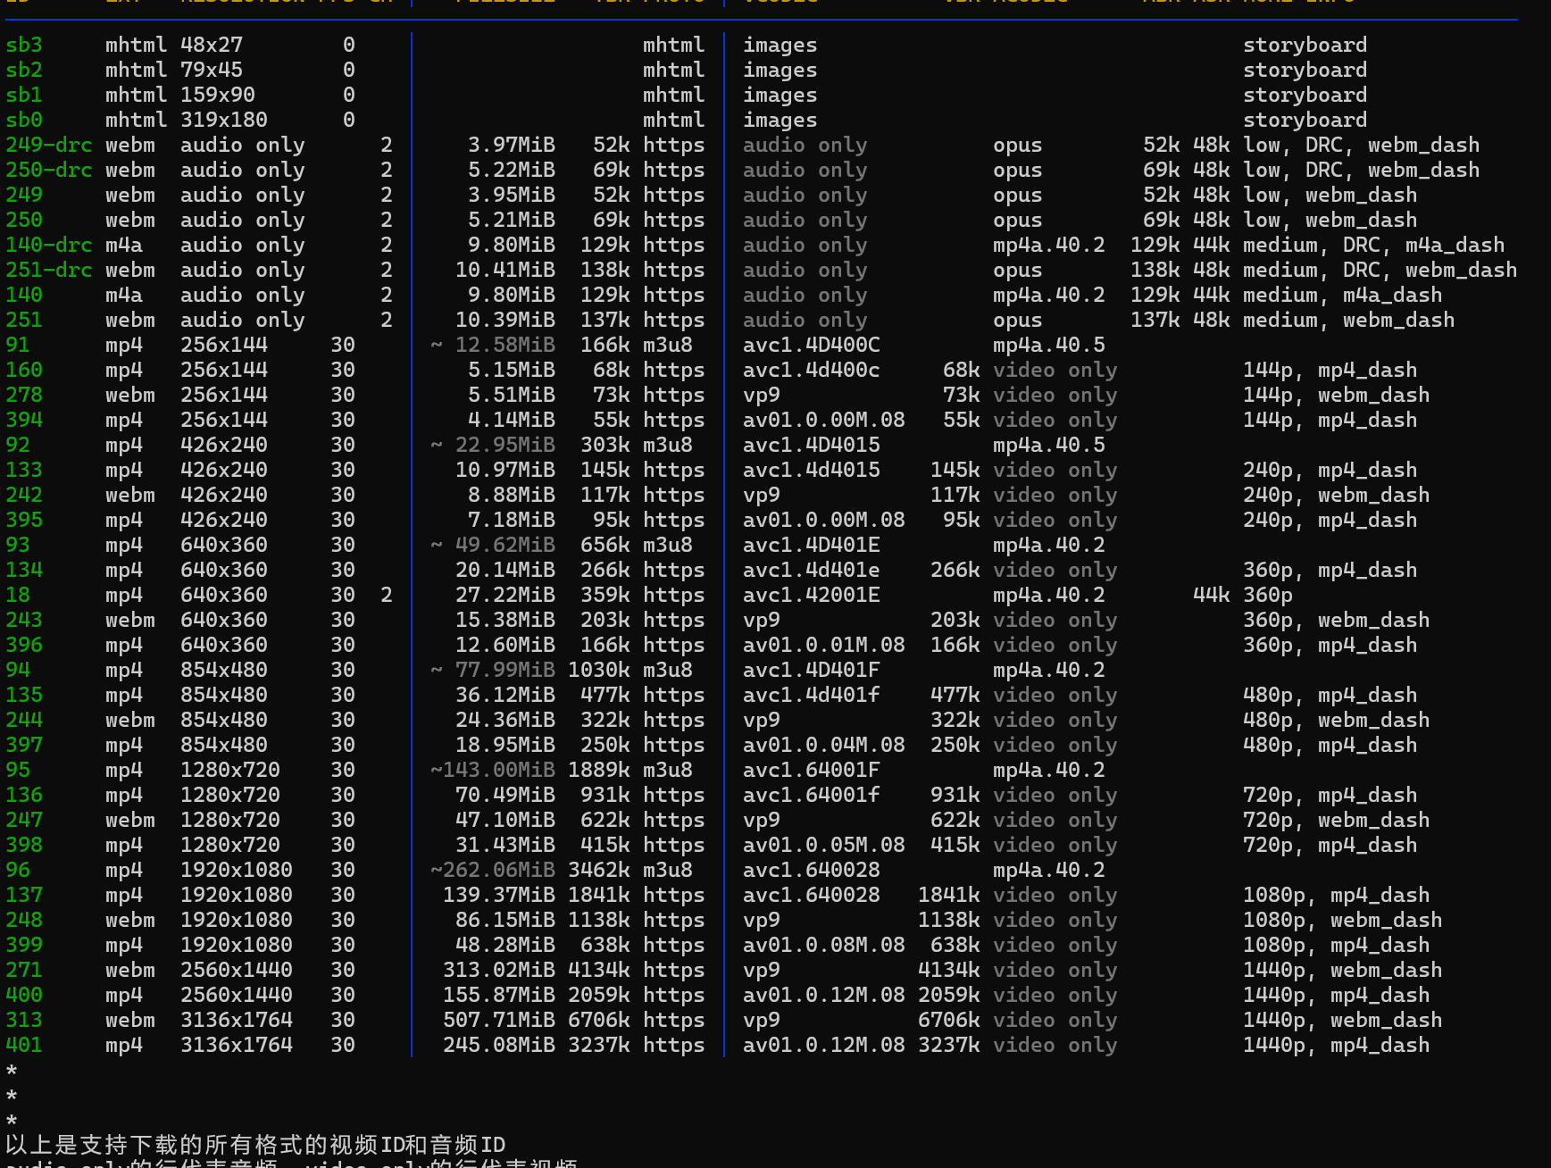Click the 507.71MiB filesize value

pyautogui.click(x=499, y=1020)
